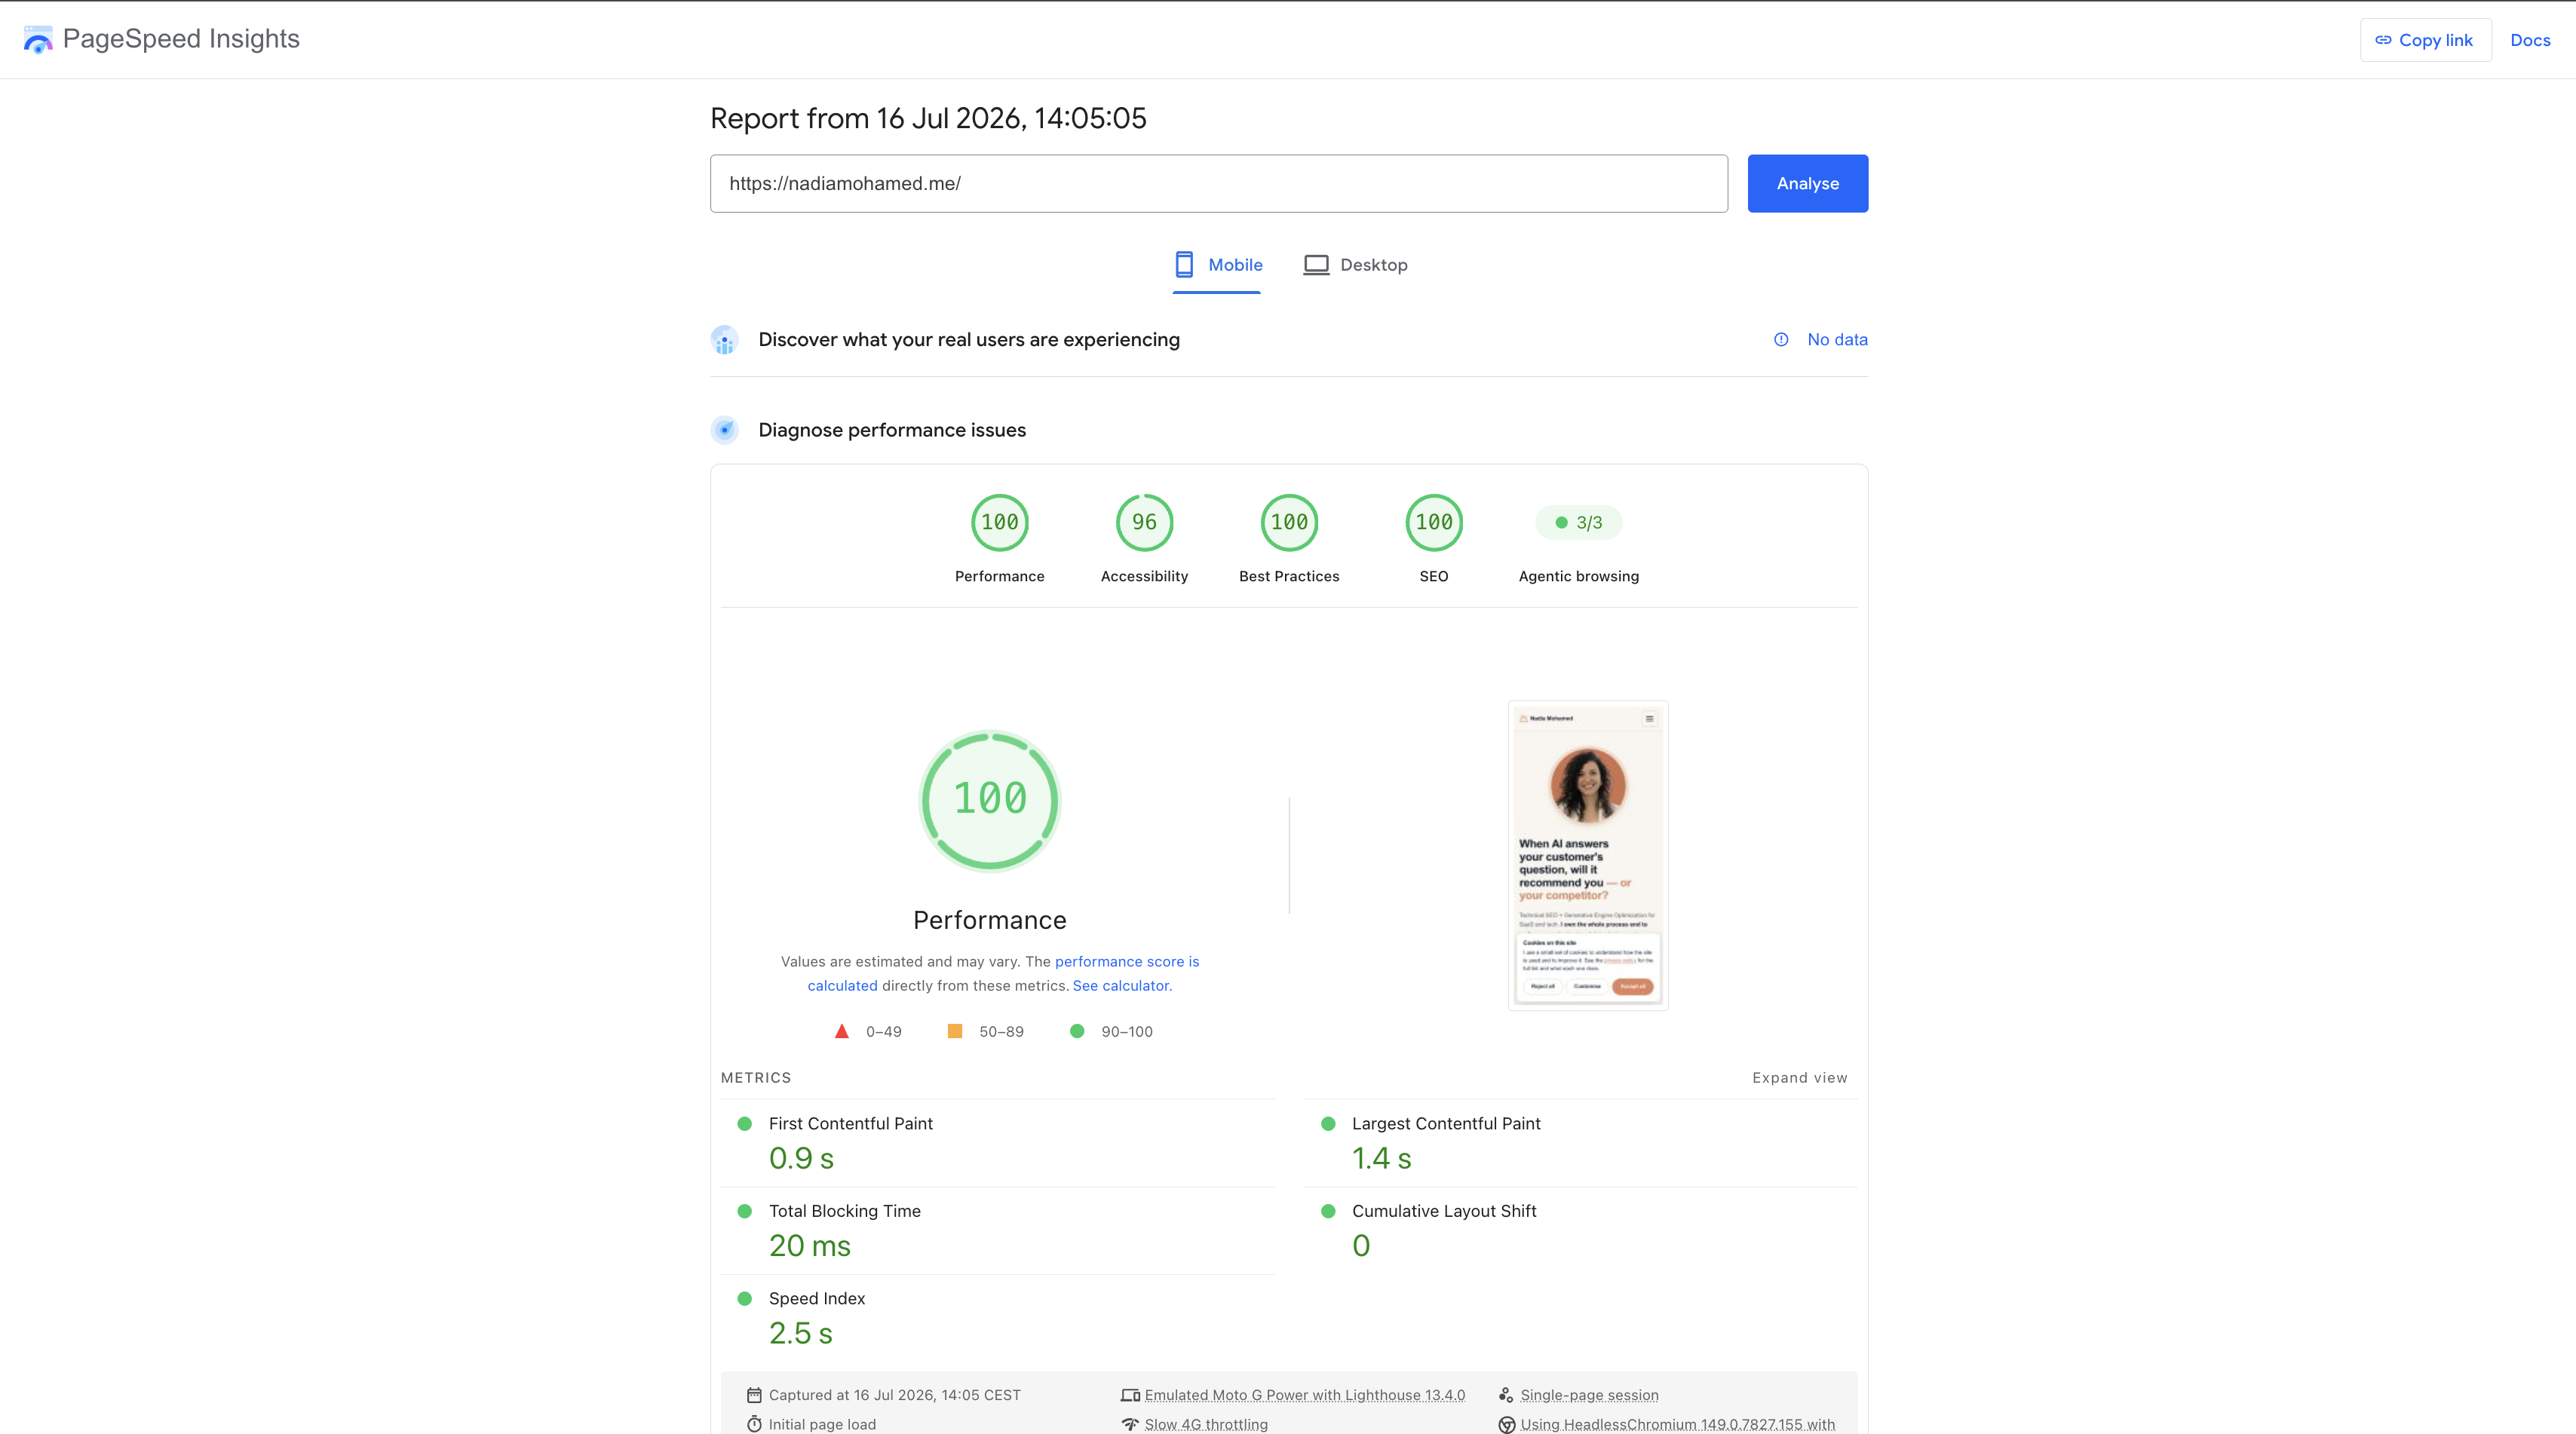Viewport: 2576px width, 1434px height.
Task: Click the Copy link chain icon
Action: (2383, 40)
